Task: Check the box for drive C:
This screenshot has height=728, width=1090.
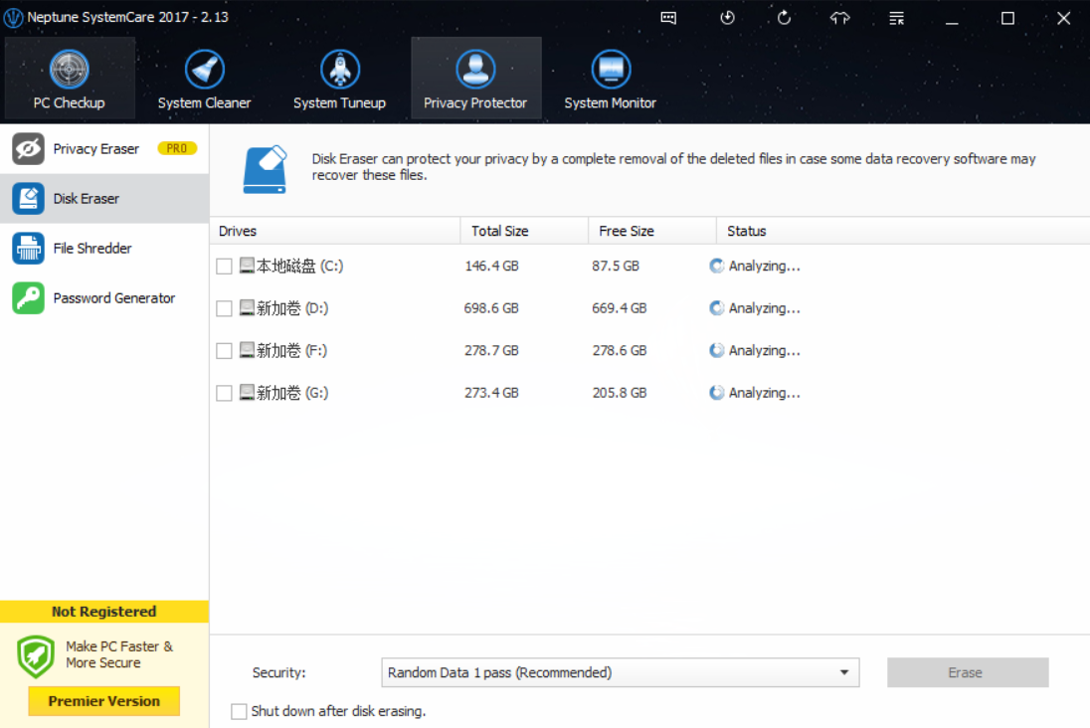Action: pyautogui.click(x=224, y=267)
